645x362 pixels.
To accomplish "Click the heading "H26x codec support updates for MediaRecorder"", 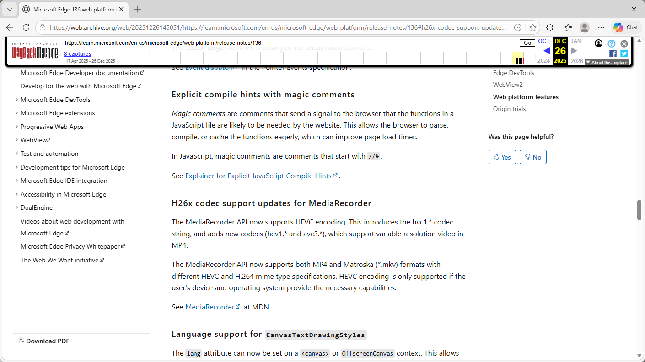I will point(271,203).
